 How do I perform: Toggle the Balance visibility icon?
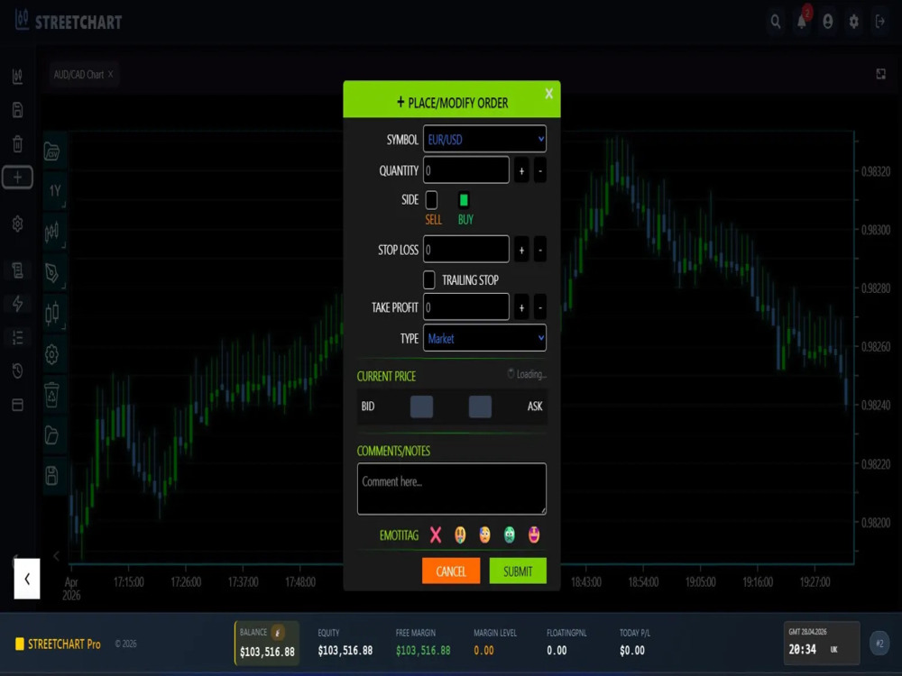[x=278, y=633]
